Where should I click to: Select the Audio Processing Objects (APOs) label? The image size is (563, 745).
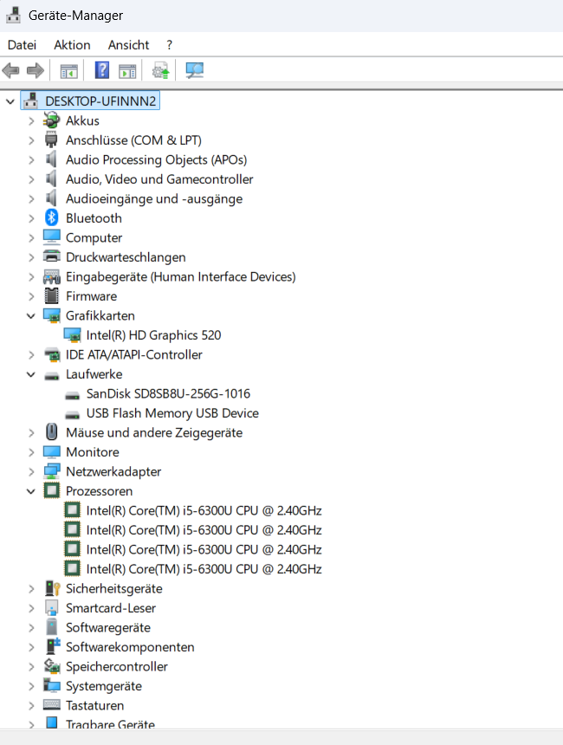tap(156, 159)
